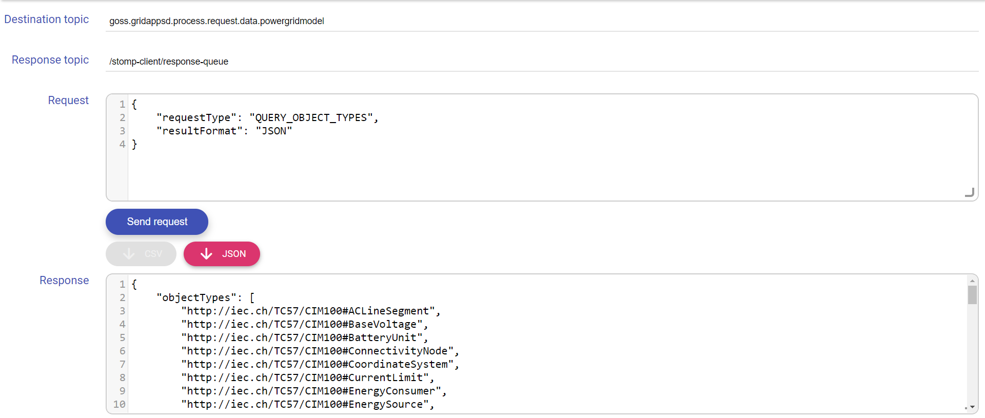Click the Request label
The height and width of the screenshot is (418, 985).
point(68,101)
